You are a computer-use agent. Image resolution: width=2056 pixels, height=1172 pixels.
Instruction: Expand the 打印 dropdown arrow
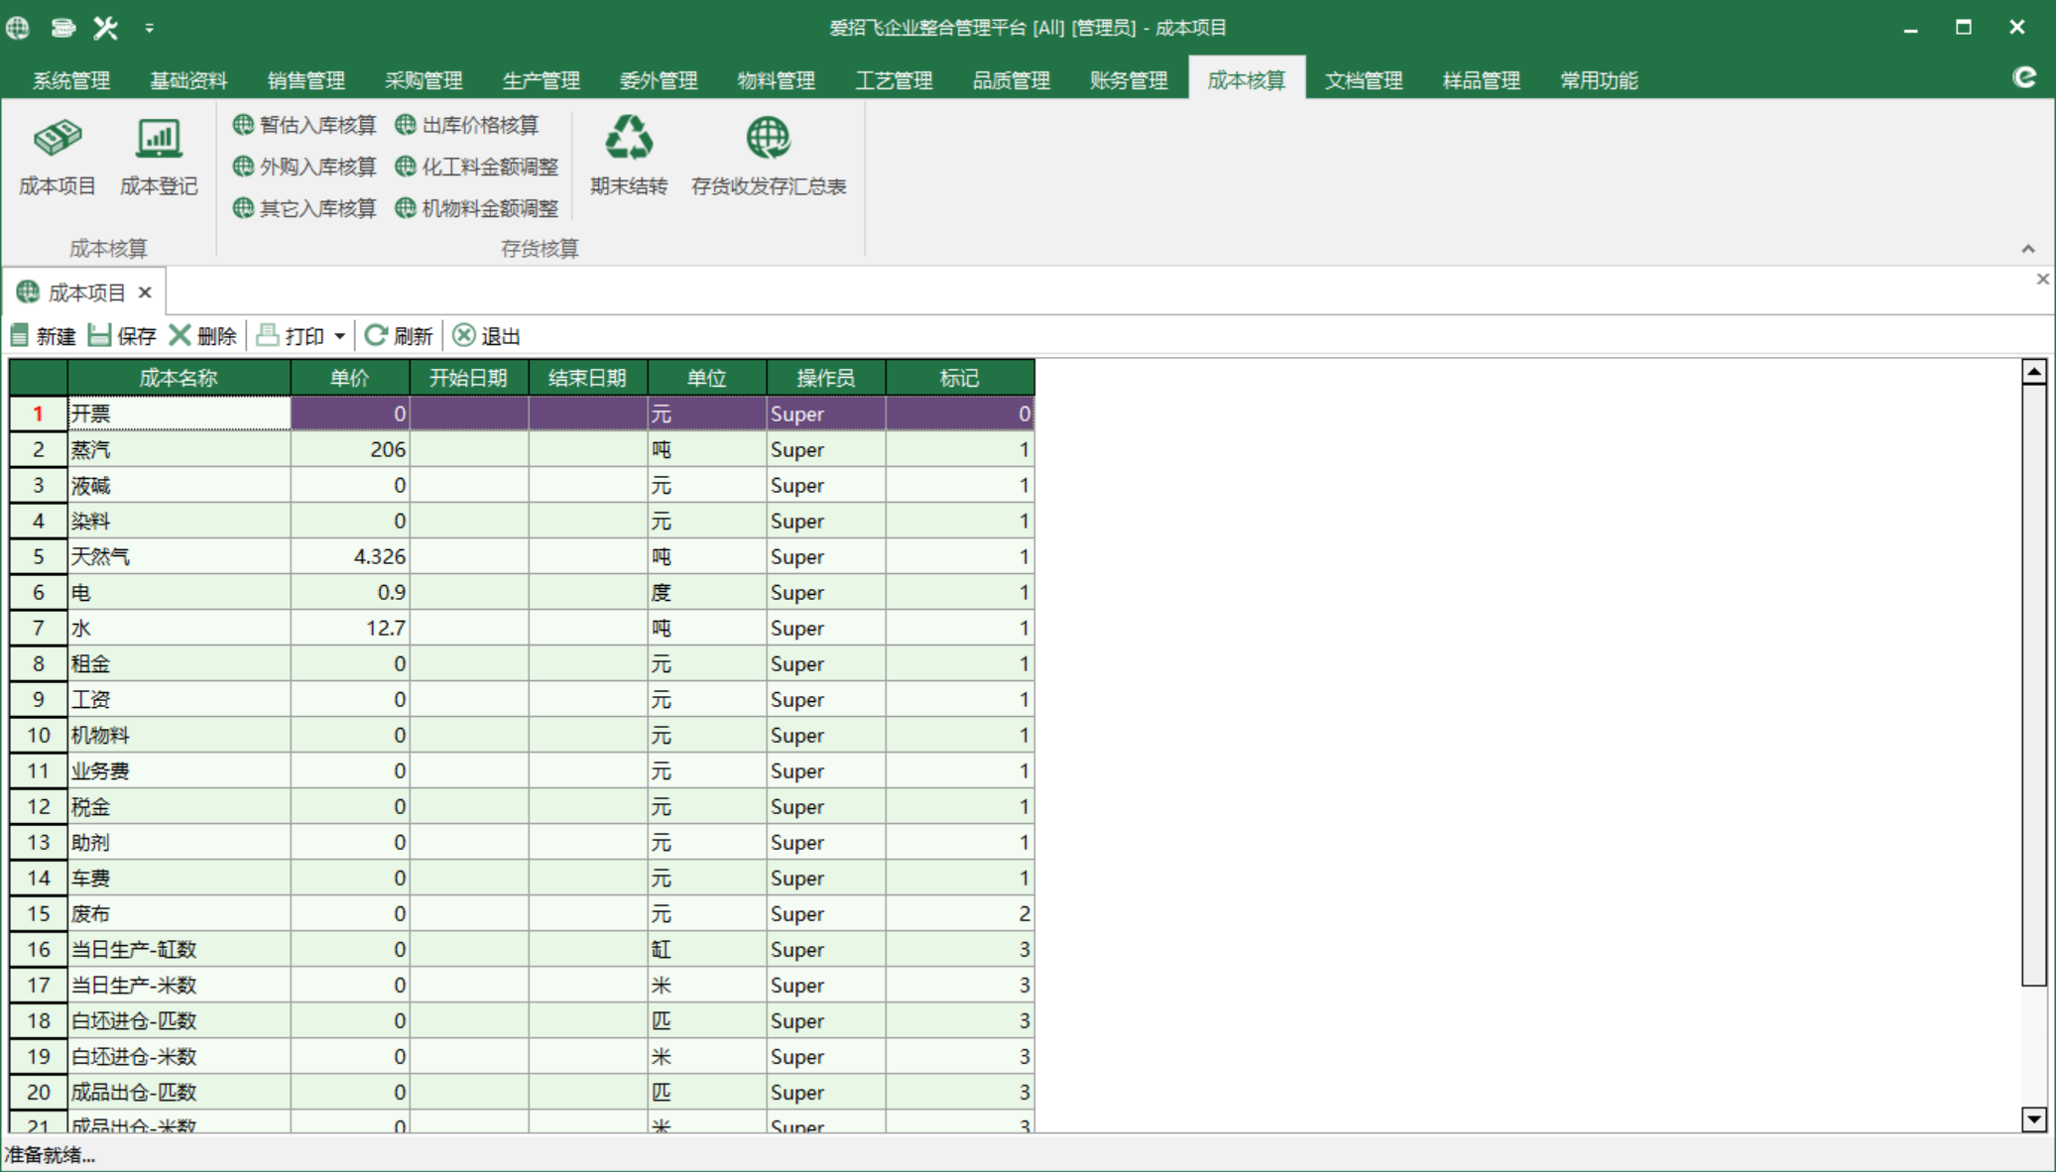coord(339,336)
